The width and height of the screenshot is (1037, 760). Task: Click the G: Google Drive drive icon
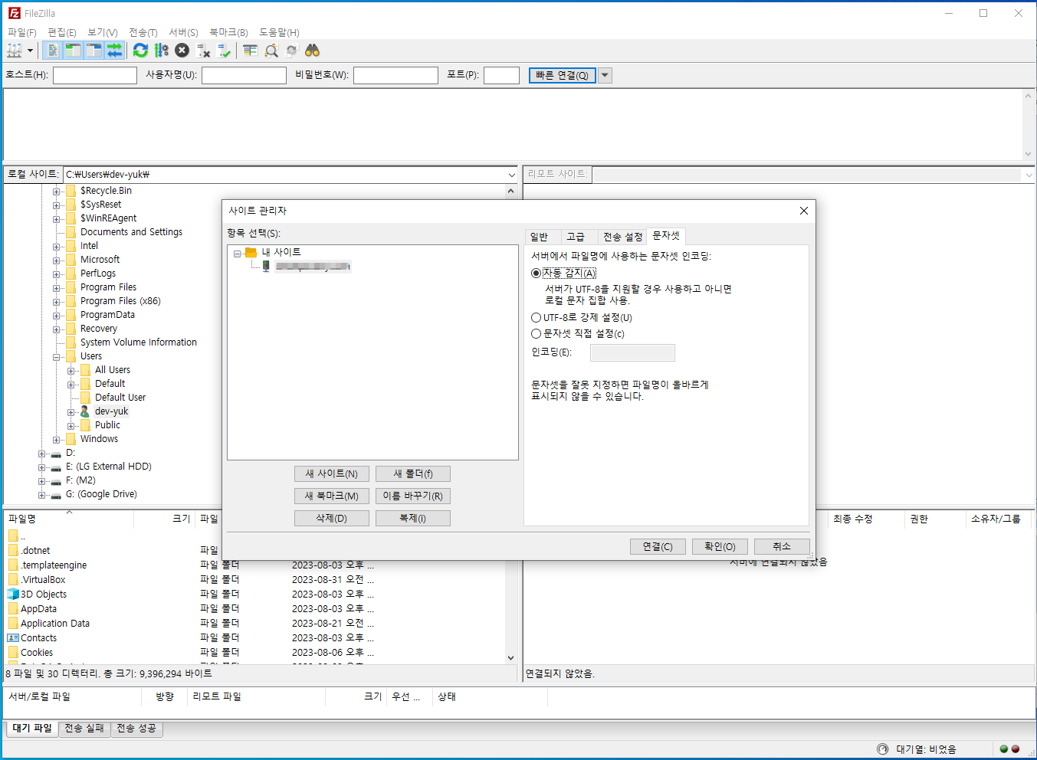click(56, 494)
